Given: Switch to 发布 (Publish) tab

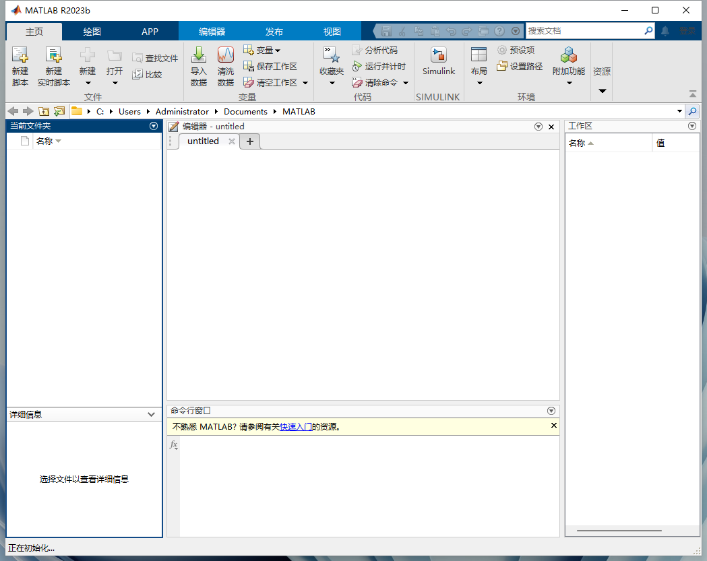Looking at the screenshot, I should 274,32.
